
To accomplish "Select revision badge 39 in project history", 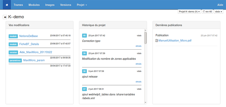I will point(84,53).
